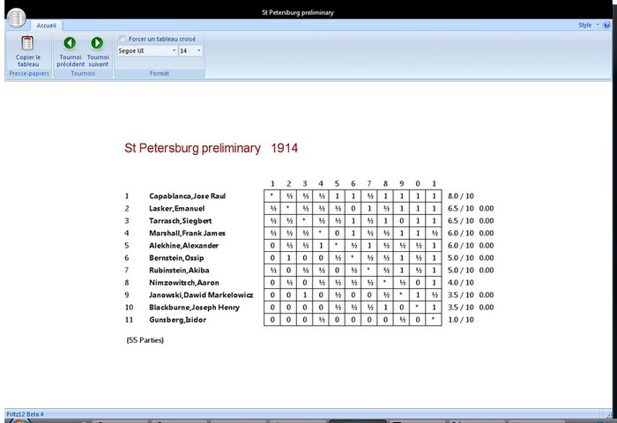Open the round Fritz application menu button

pyautogui.click(x=16, y=18)
